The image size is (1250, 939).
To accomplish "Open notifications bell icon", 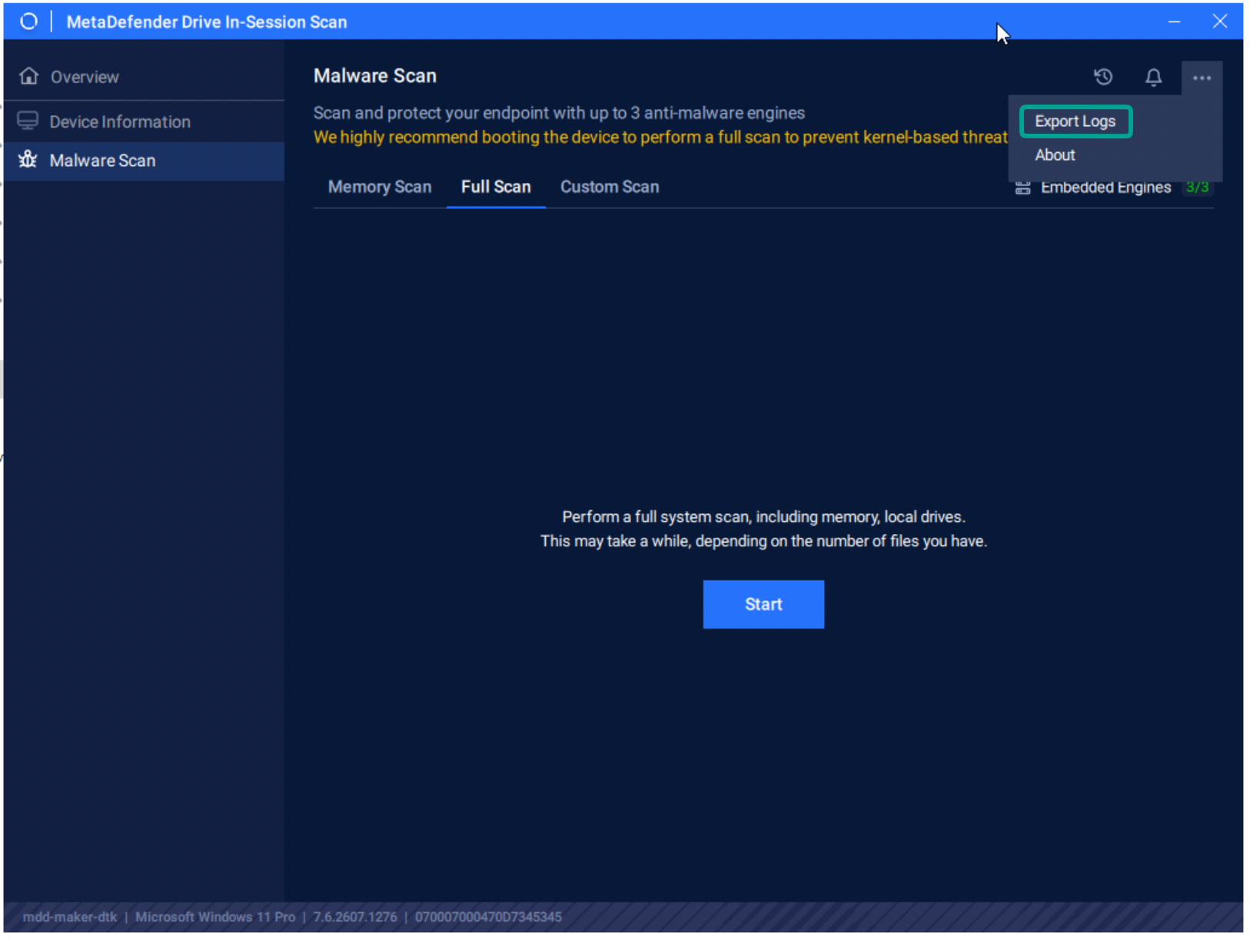I will (1153, 77).
